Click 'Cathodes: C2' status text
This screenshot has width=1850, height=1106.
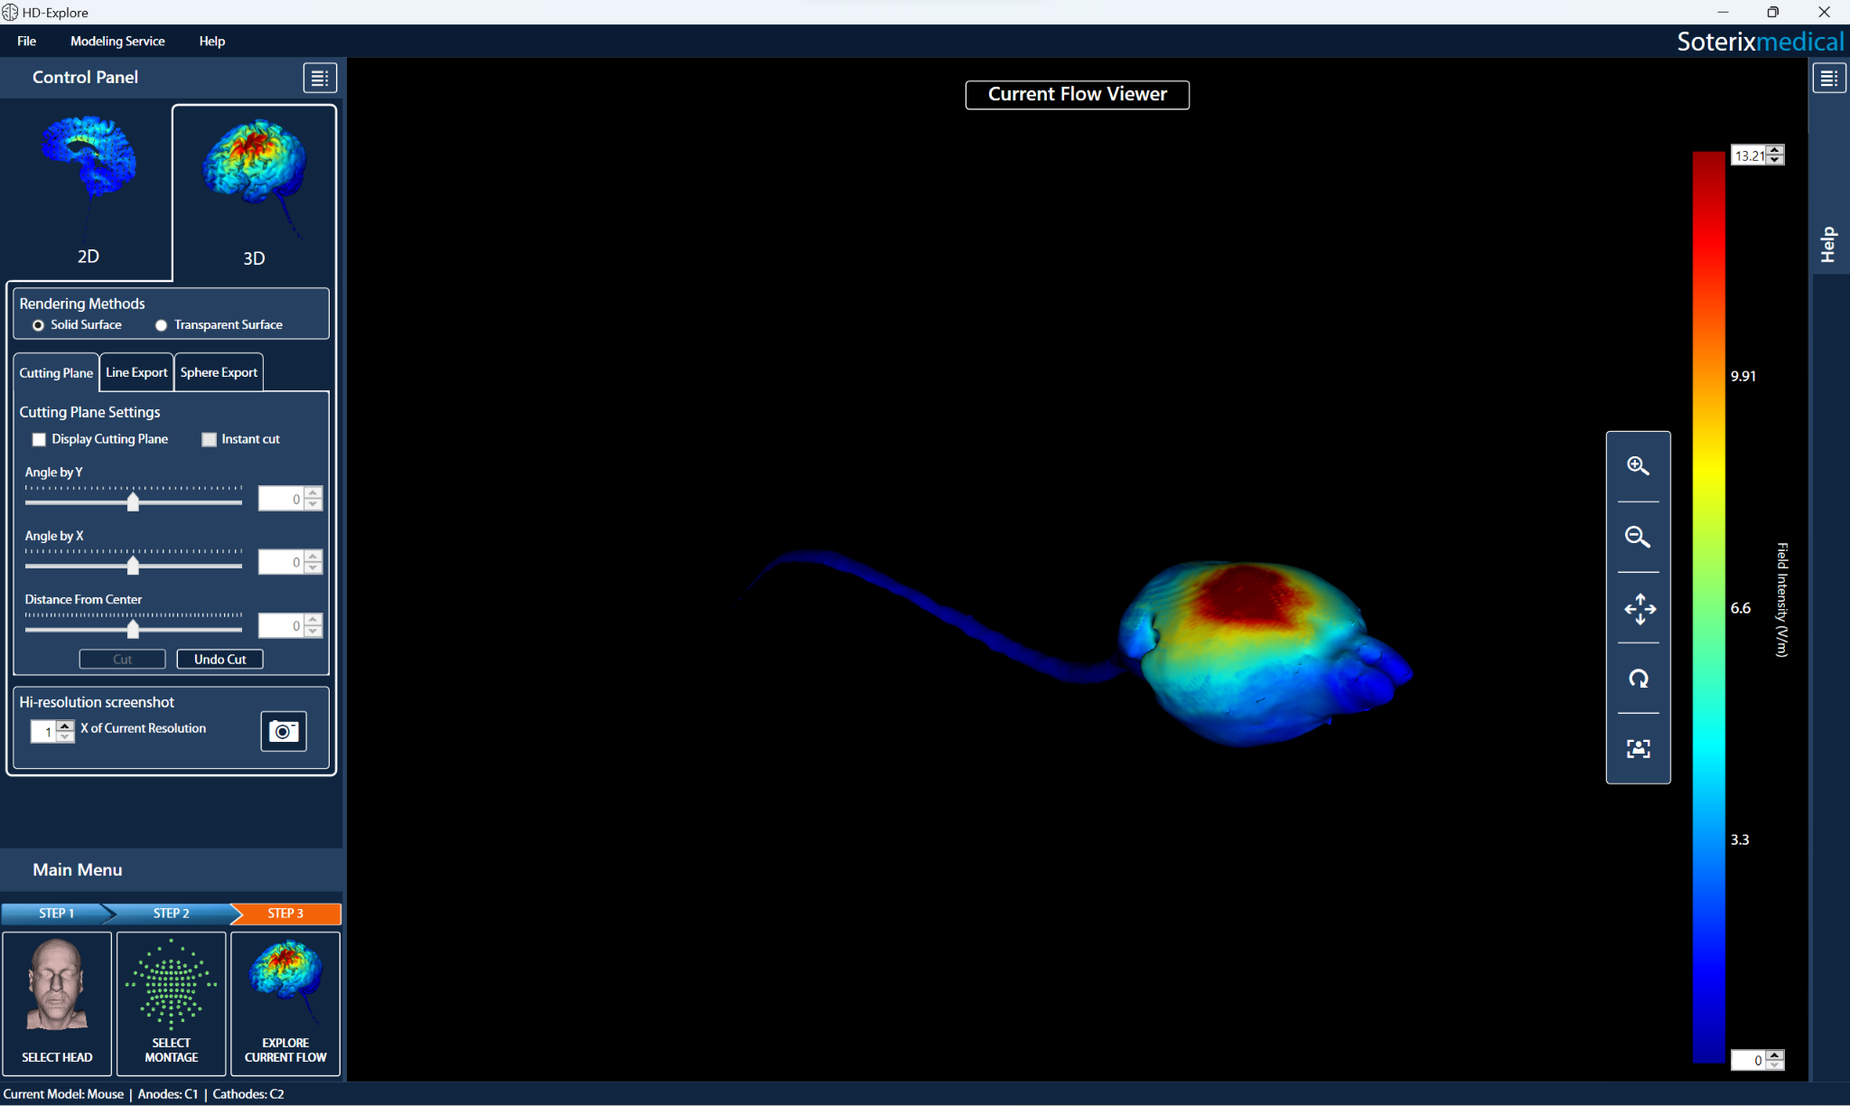click(x=248, y=1094)
